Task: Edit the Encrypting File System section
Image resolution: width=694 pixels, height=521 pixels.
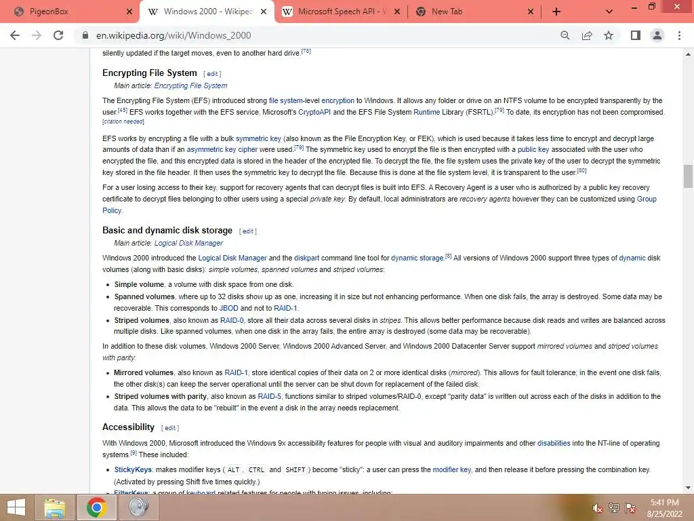Action: pyautogui.click(x=212, y=74)
